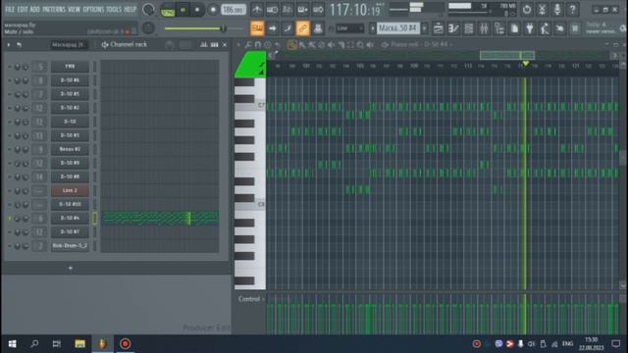This screenshot has width=628, height=353.
Task: Open the browser view icon
Action: (x=499, y=28)
